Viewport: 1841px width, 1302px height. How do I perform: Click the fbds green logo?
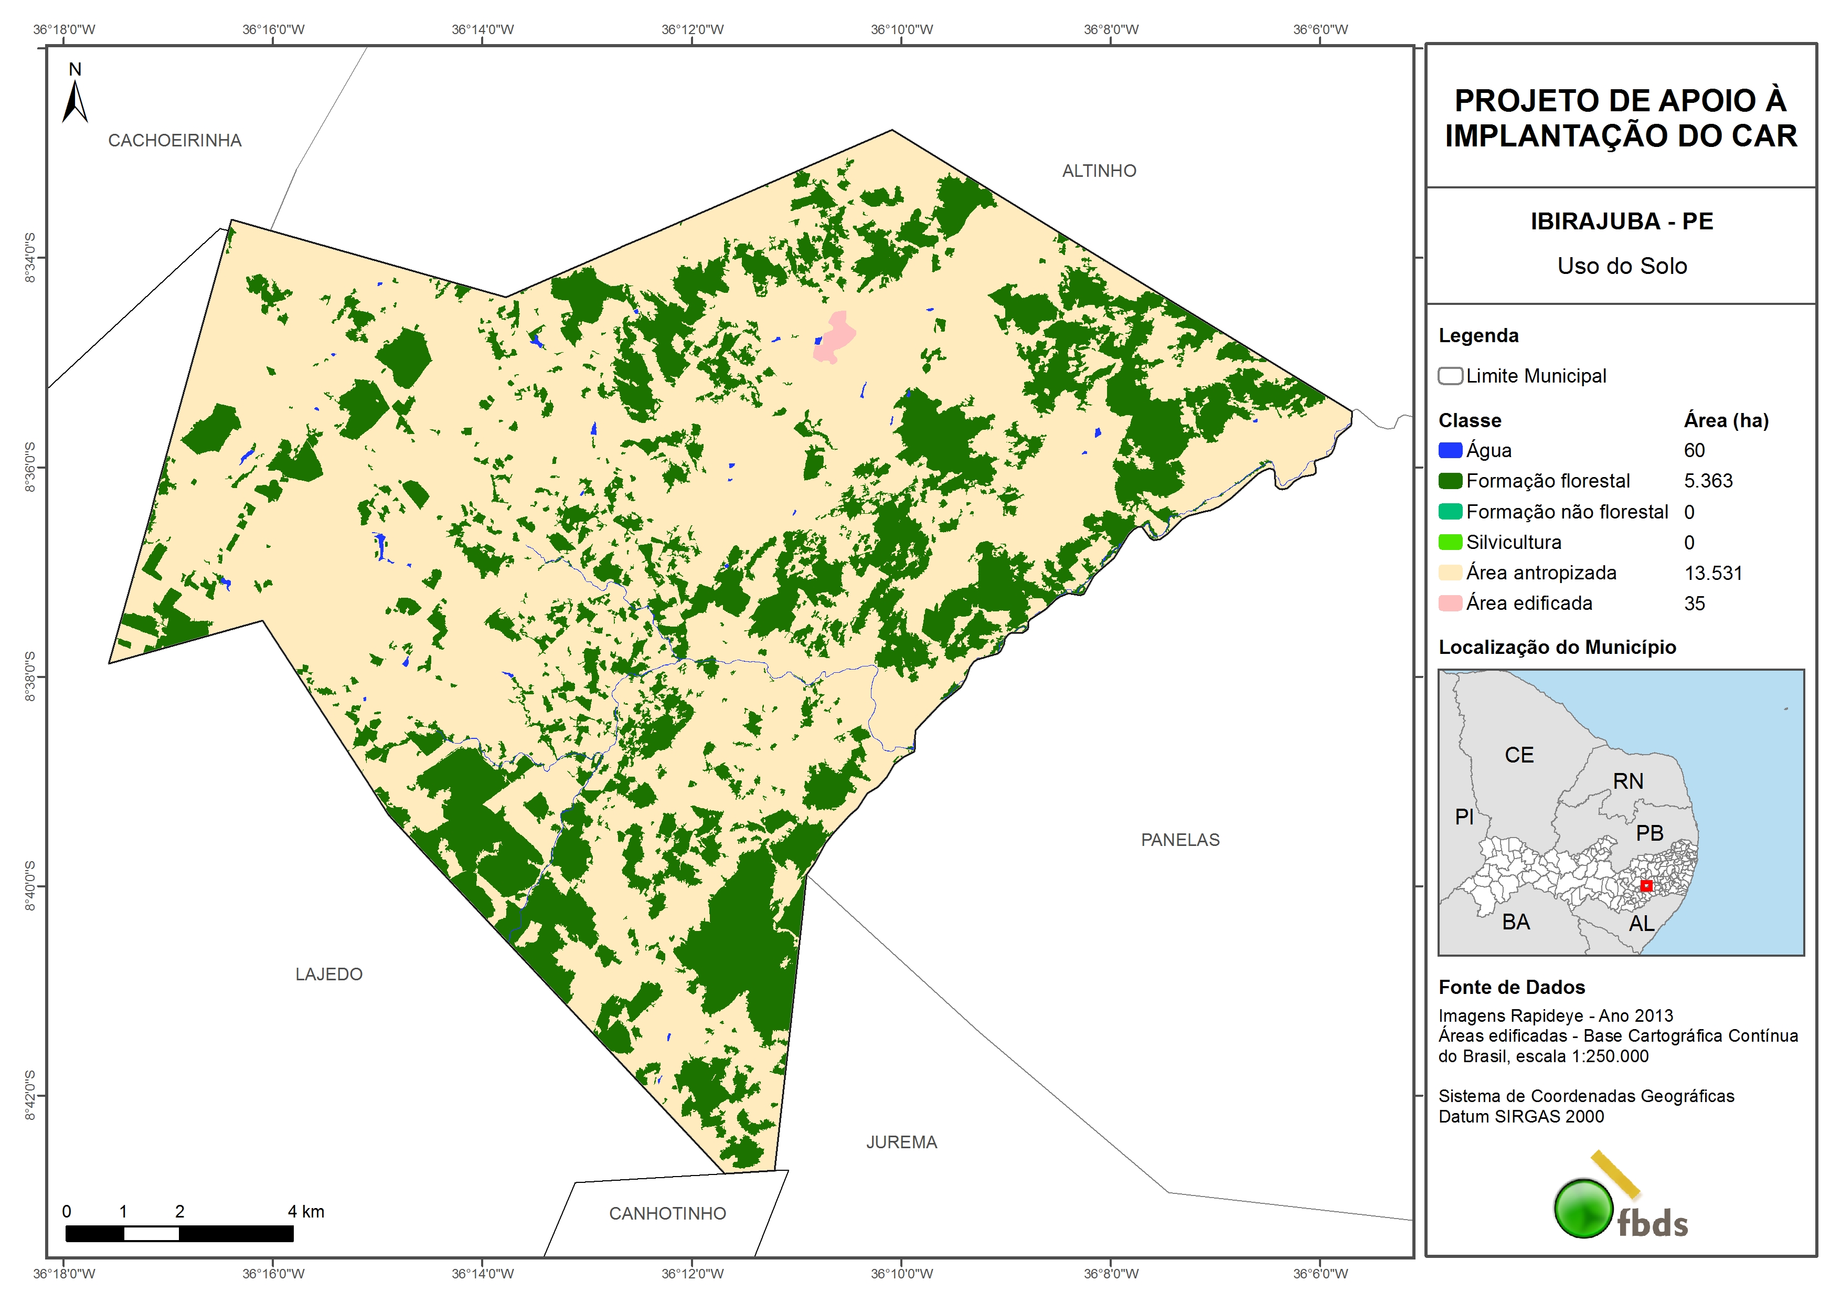[x=1584, y=1209]
